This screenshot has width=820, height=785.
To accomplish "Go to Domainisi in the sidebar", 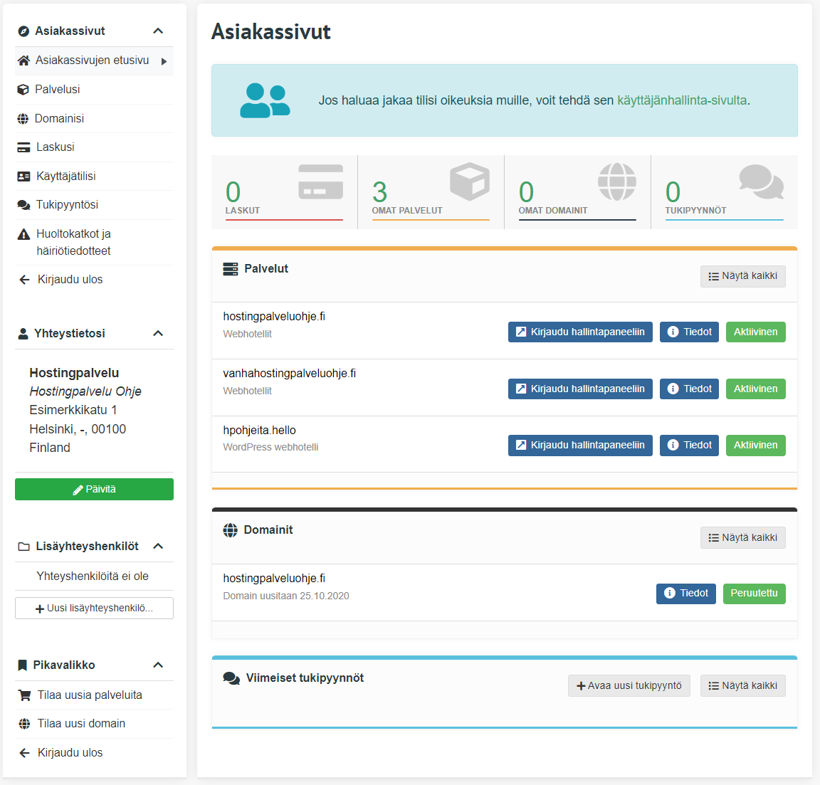I will (59, 119).
